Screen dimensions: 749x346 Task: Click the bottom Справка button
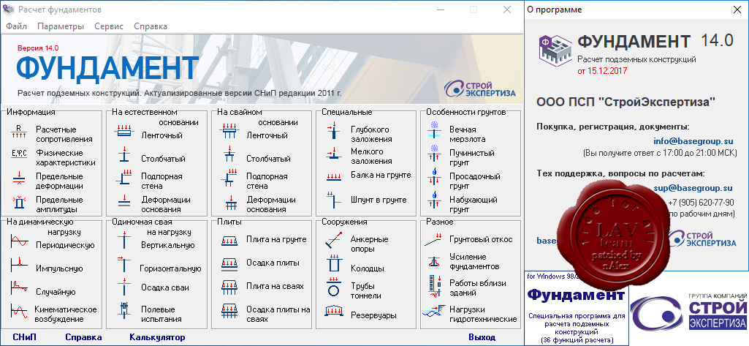(83, 337)
